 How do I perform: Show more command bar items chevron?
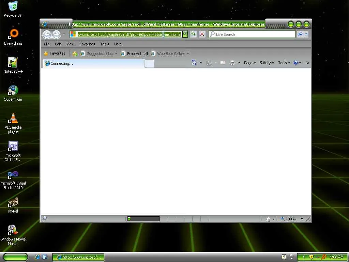308,63
